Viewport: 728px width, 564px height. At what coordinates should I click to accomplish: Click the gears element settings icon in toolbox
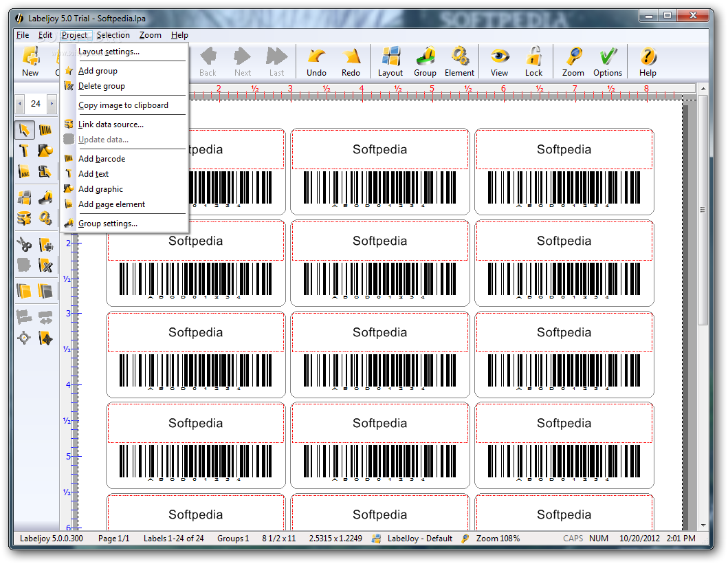(45, 218)
